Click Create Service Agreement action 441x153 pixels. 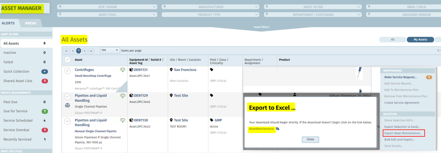click(402, 103)
